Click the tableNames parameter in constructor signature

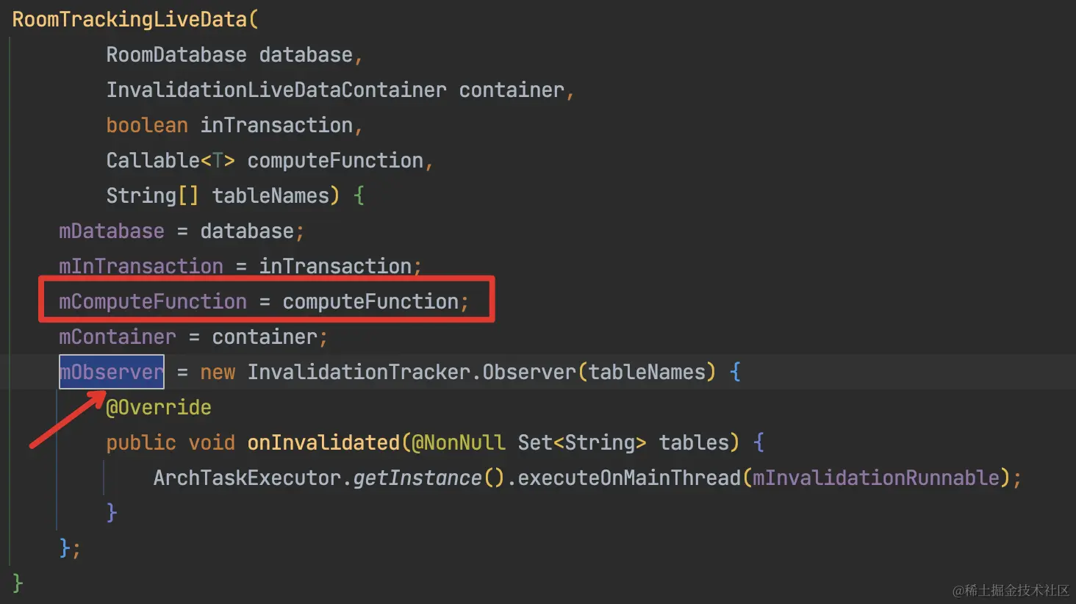click(270, 195)
